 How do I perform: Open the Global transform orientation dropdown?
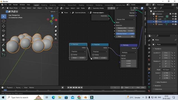point(50,8)
